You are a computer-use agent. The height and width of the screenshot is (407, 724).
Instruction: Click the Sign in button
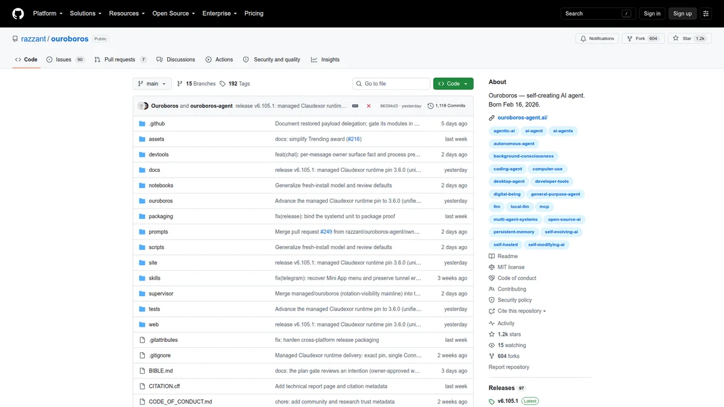(x=652, y=13)
